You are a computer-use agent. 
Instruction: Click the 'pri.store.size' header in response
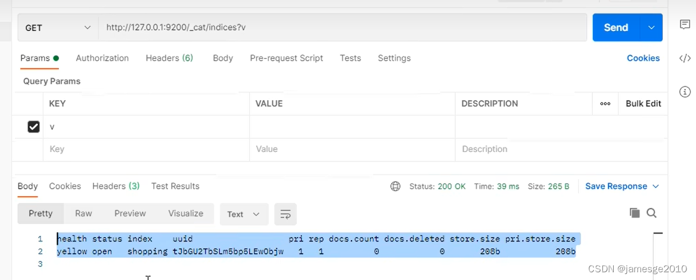pos(540,239)
